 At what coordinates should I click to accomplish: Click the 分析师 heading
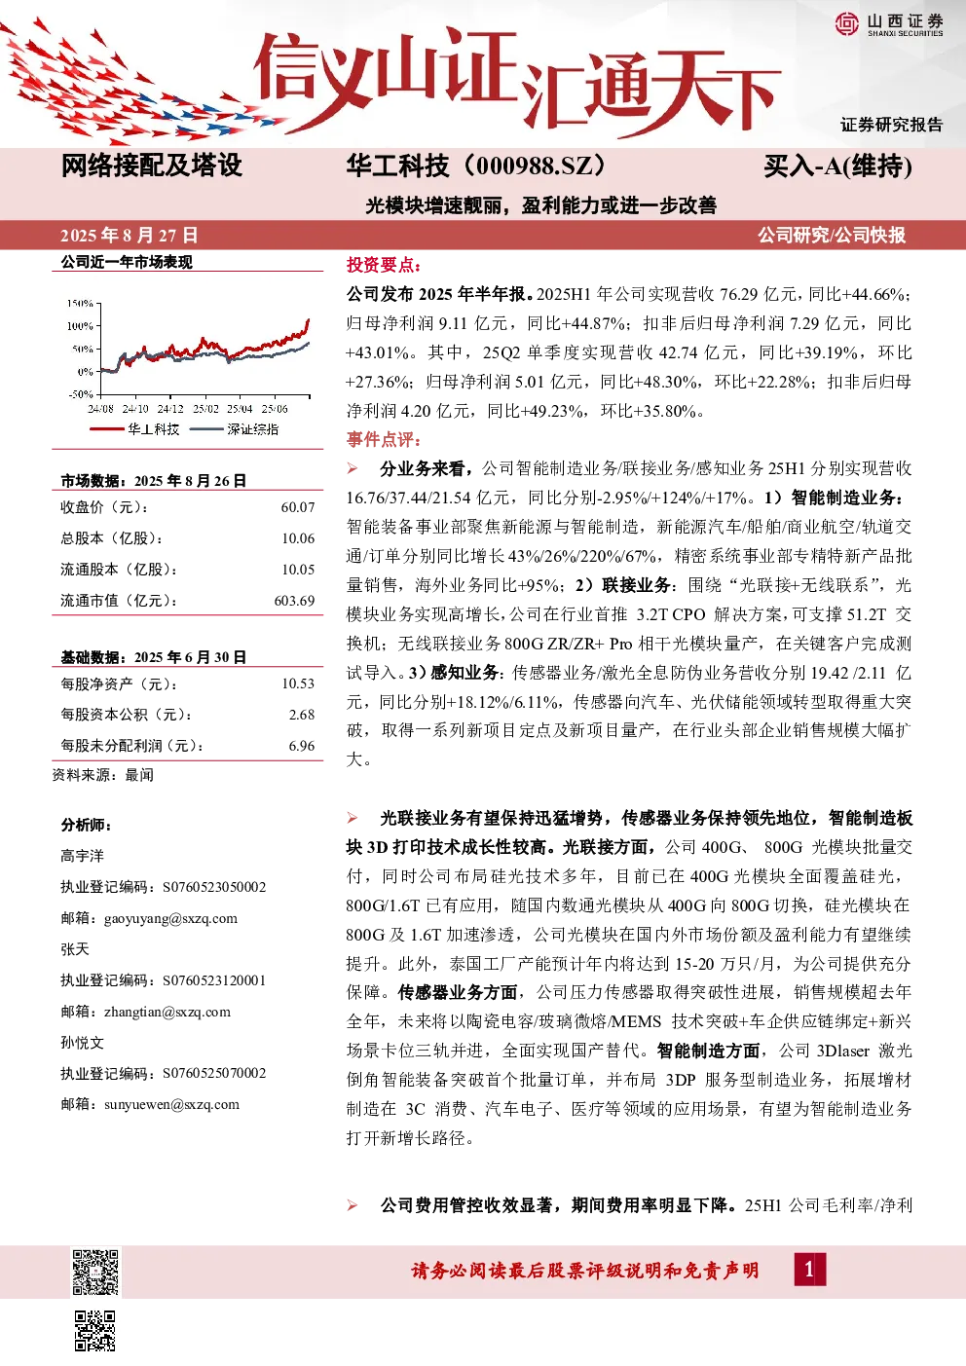coord(87,825)
